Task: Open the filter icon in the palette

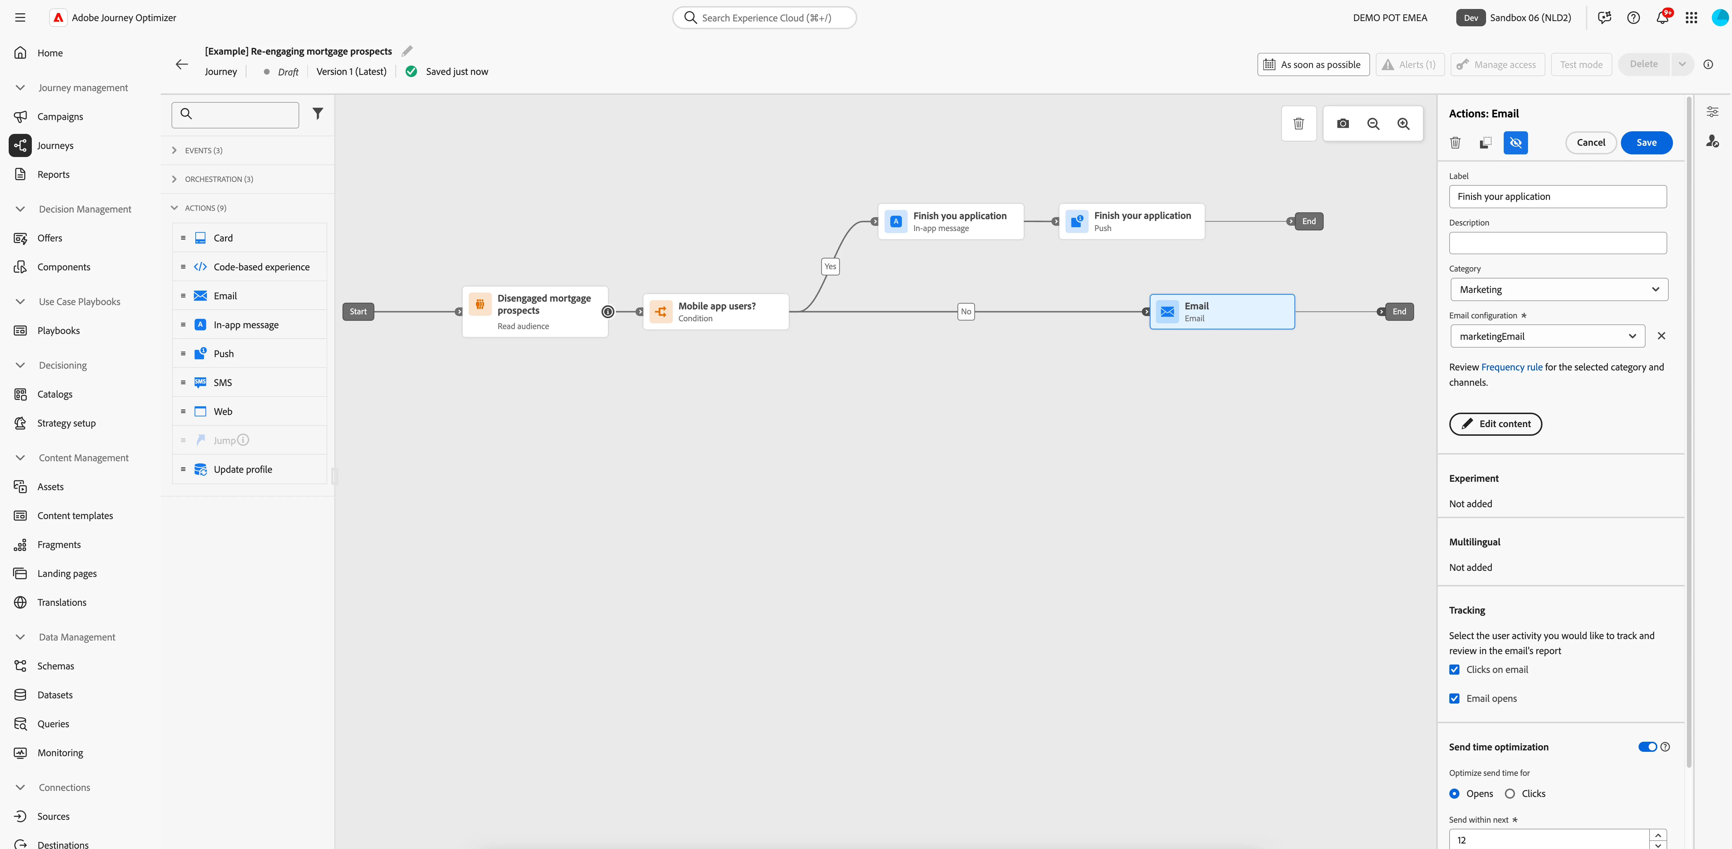Action: tap(318, 114)
